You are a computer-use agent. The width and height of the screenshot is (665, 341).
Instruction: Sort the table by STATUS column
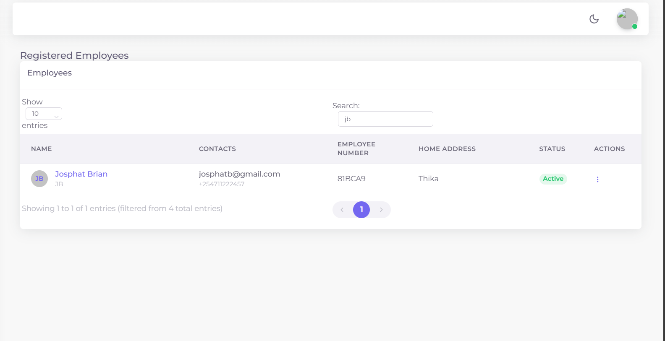coord(552,149)
